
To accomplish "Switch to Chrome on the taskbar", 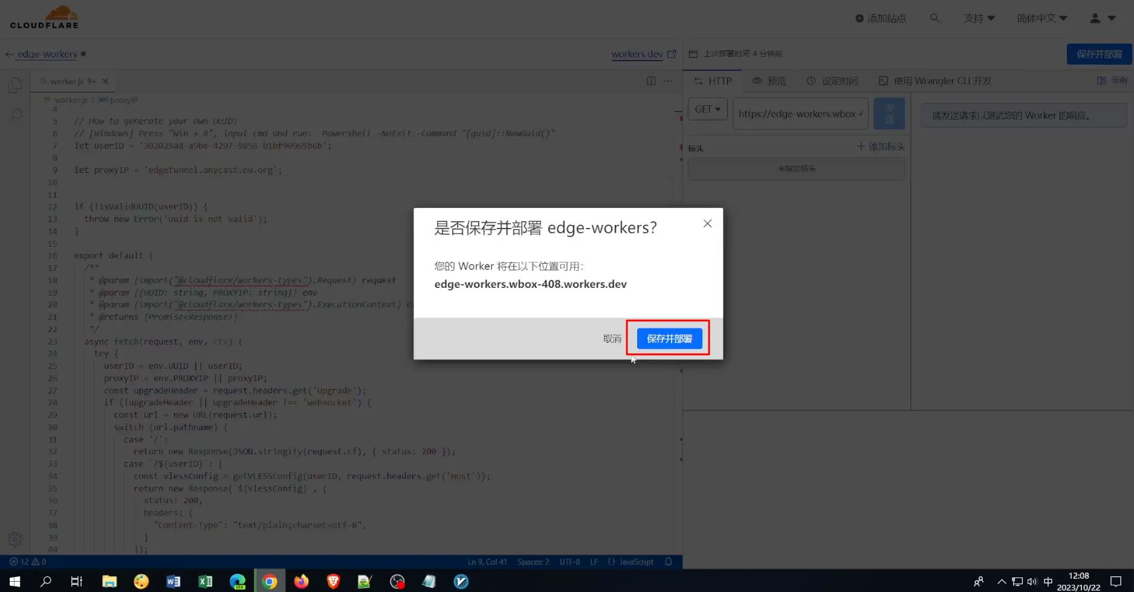I will 270,581.
